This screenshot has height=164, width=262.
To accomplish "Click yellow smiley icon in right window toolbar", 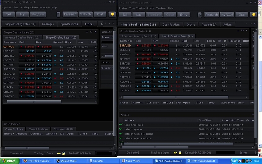I will (x=254, y=15).
